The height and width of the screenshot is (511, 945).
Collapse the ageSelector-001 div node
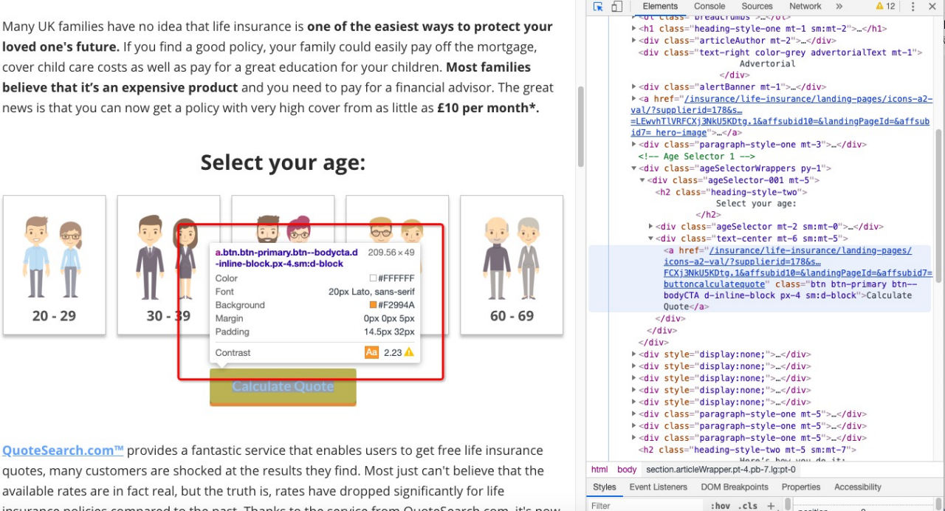click(x=642, y=180)
